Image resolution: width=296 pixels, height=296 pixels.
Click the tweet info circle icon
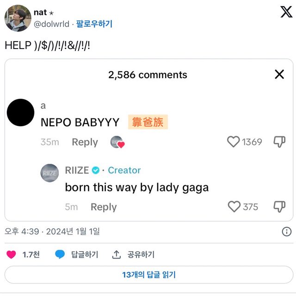[x=286, y=231]
